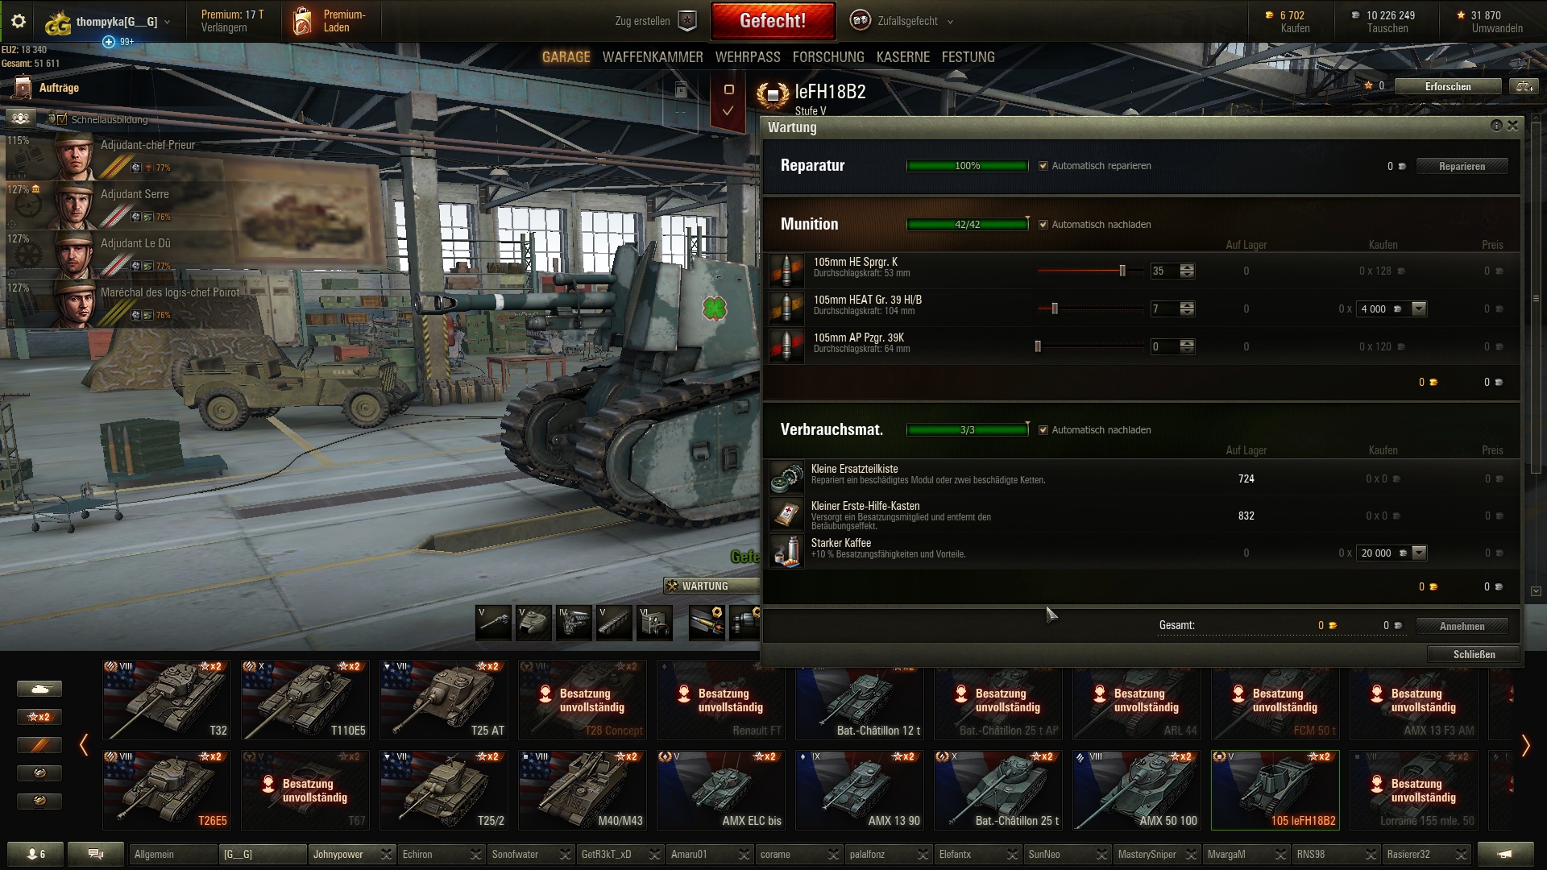The image size is (1547, 870).
Task: Select the 105mm HEAT Gr. 39 Hl/B shell icon
Action: (786, 309)
